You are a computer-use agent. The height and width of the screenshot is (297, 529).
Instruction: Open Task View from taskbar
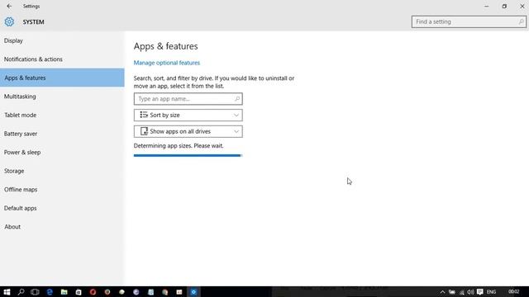35,292
